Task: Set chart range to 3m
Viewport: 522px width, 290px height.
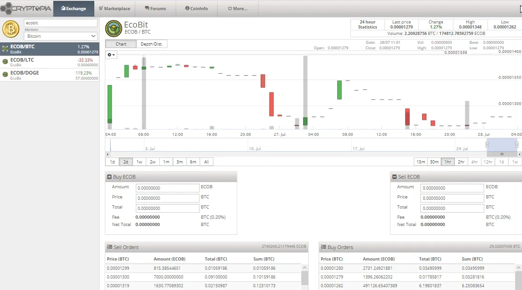Action: [x=179, y=162]
